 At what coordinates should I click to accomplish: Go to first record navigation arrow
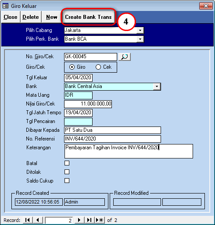point(28,220)
